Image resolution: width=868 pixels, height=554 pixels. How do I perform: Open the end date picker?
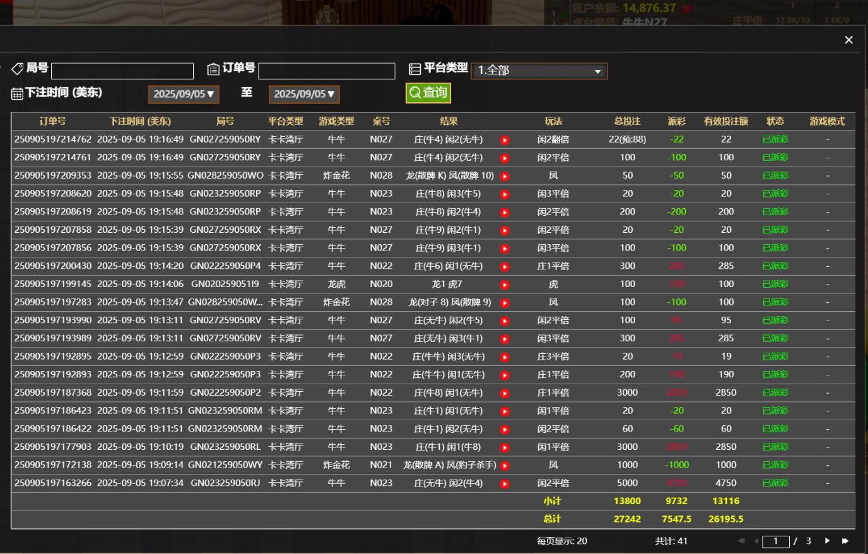[304, 94]
